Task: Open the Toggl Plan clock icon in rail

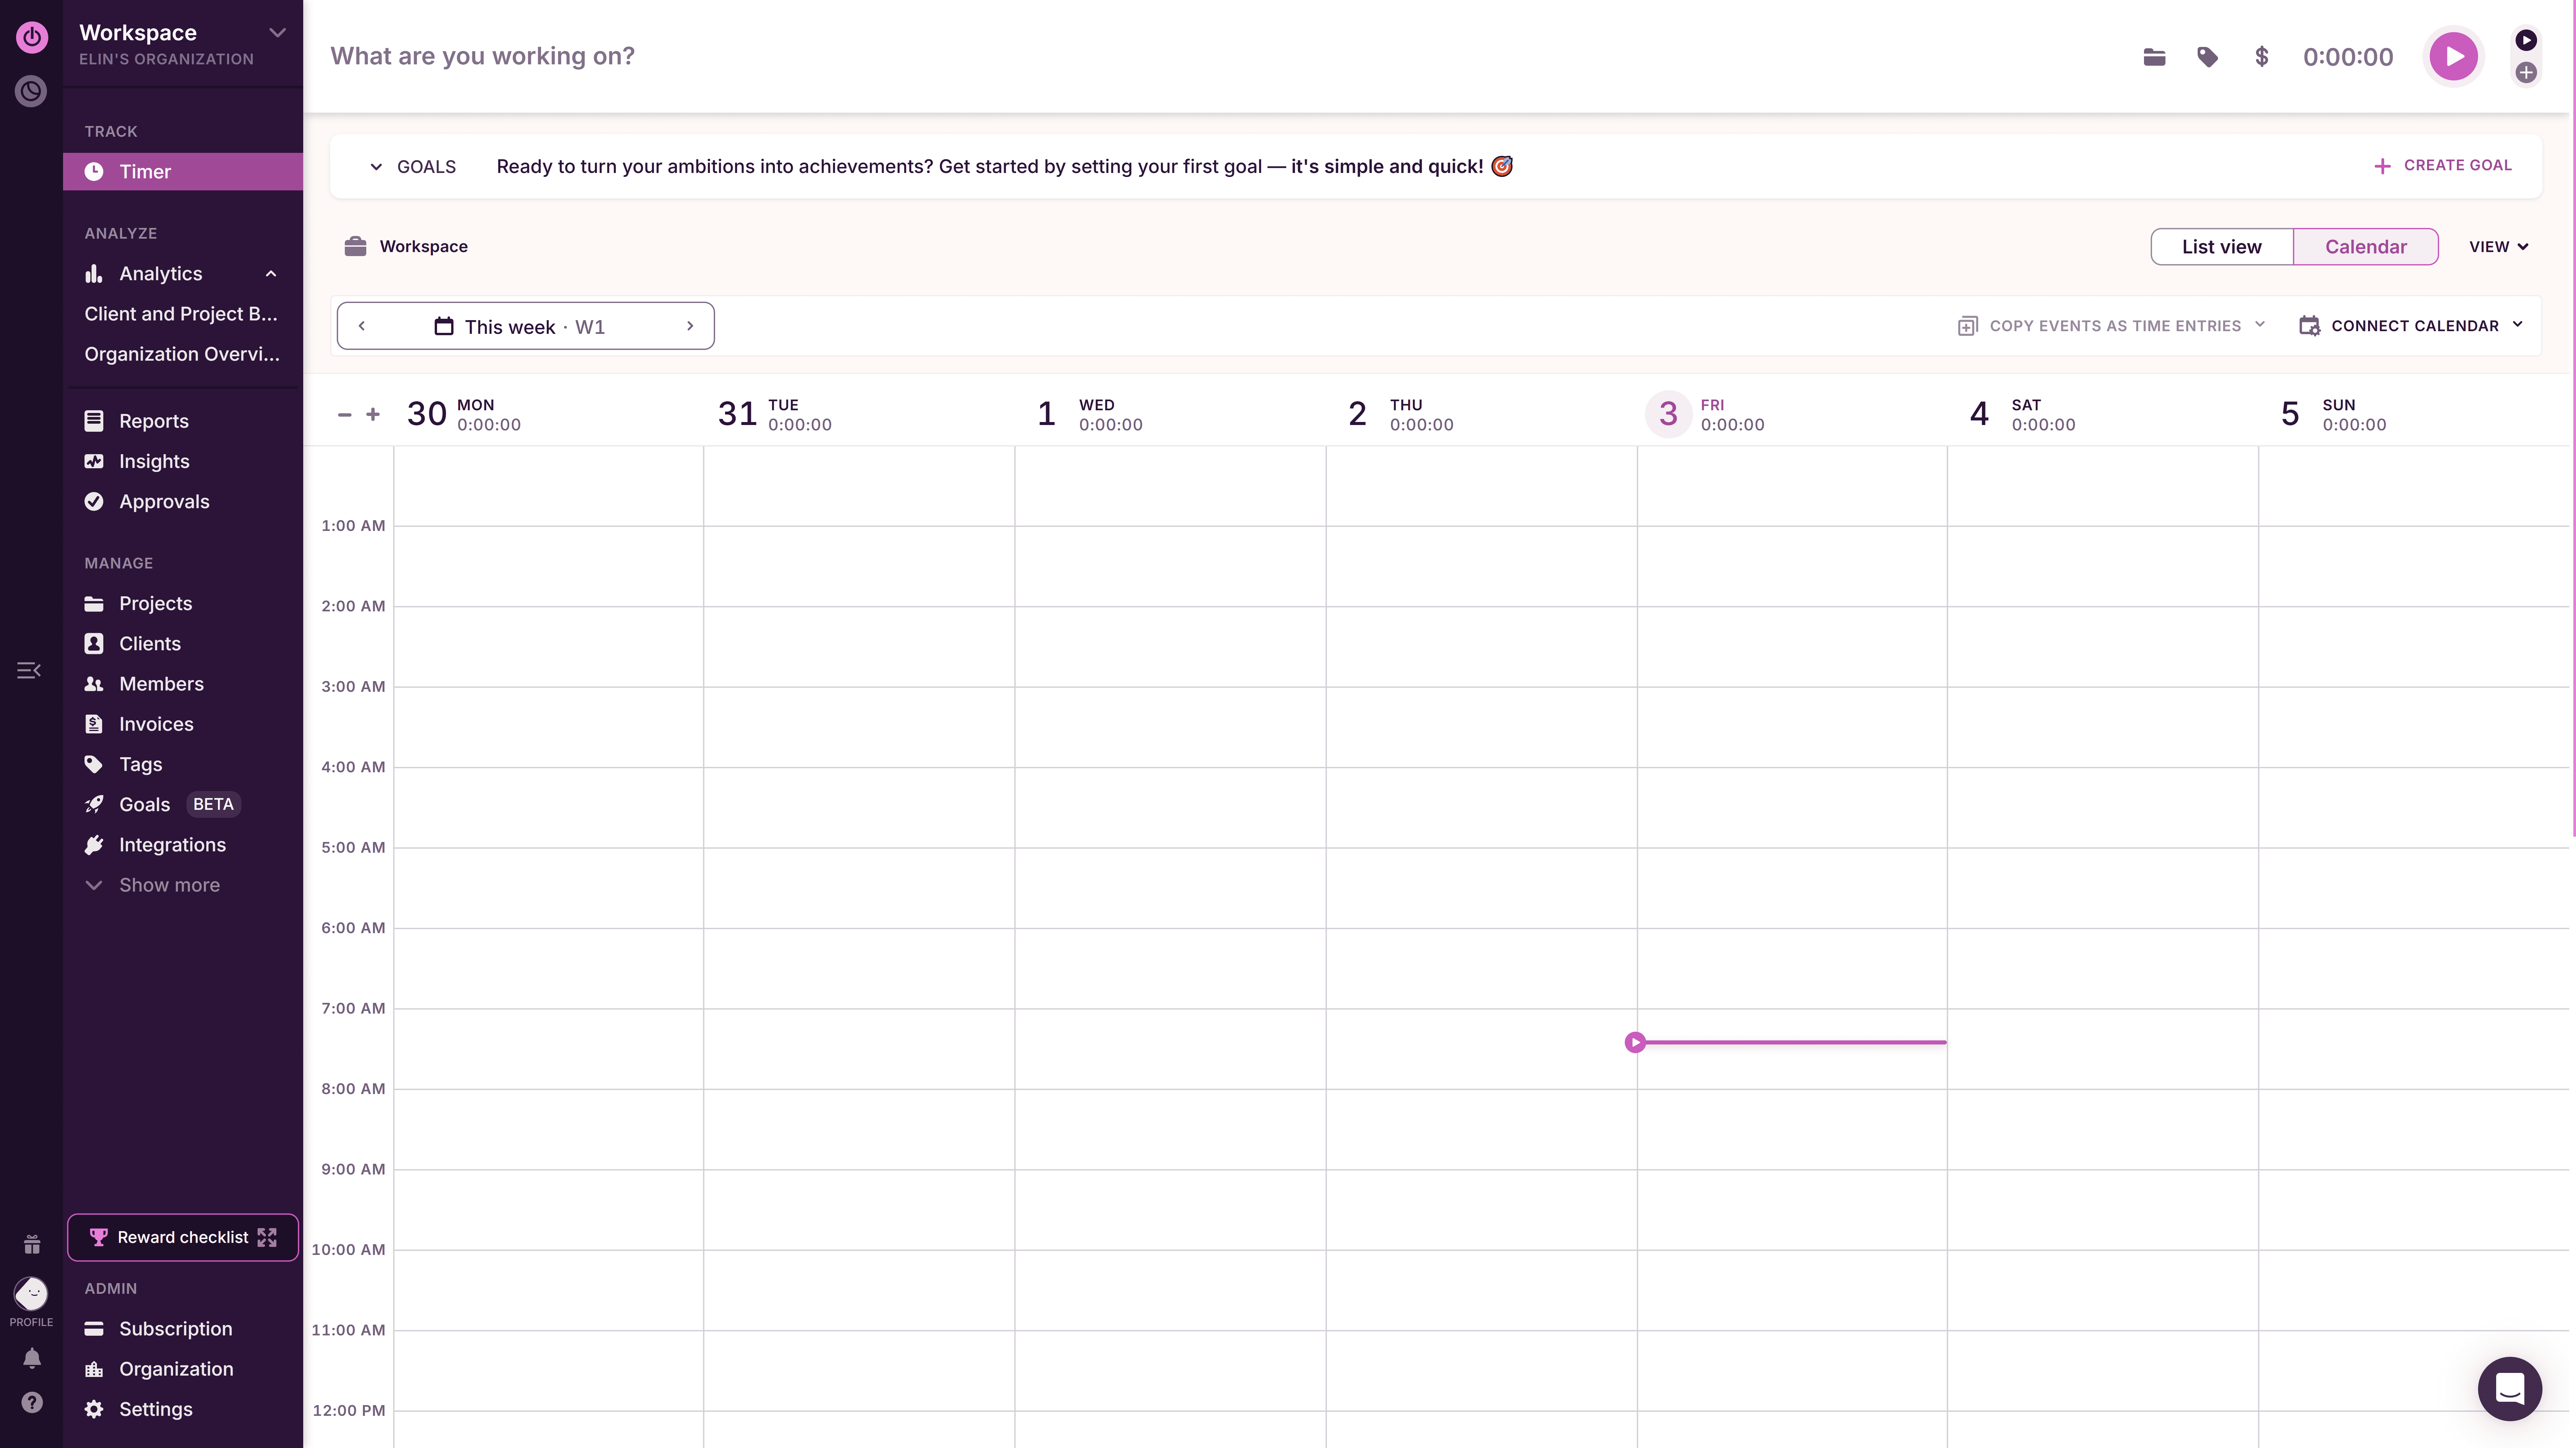Action: (x=31, y=92)
